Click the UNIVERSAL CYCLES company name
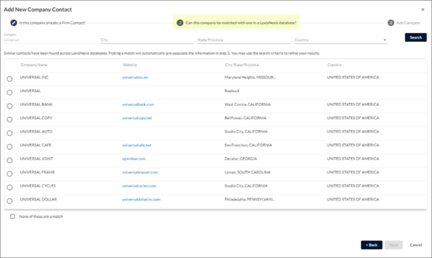 38,186
